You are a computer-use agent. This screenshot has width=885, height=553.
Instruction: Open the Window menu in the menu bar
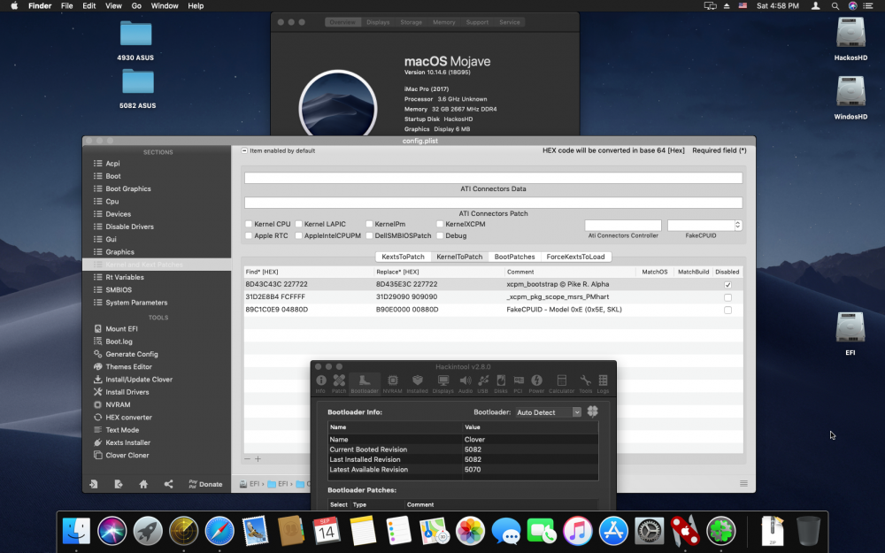[165, 5]
